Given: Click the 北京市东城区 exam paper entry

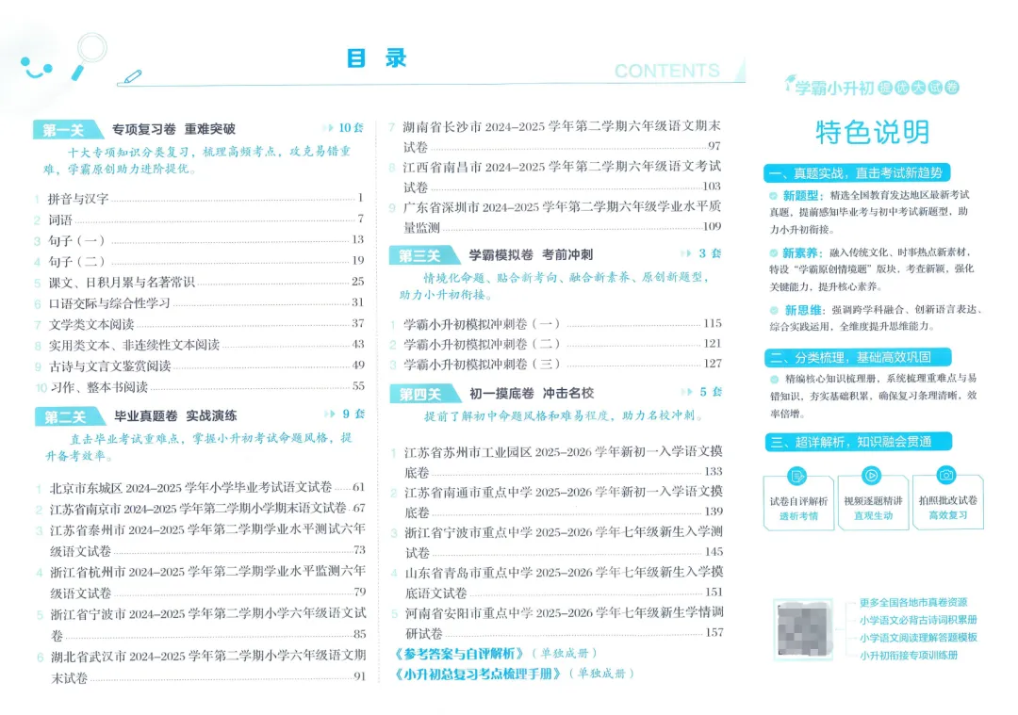Looking at the screenshot, I should (201, 487).
